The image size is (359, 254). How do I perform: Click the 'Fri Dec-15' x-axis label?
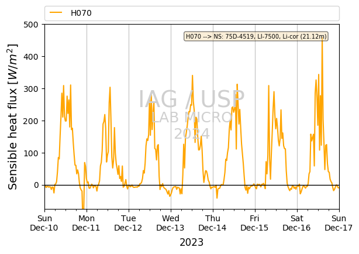point(254,223)
